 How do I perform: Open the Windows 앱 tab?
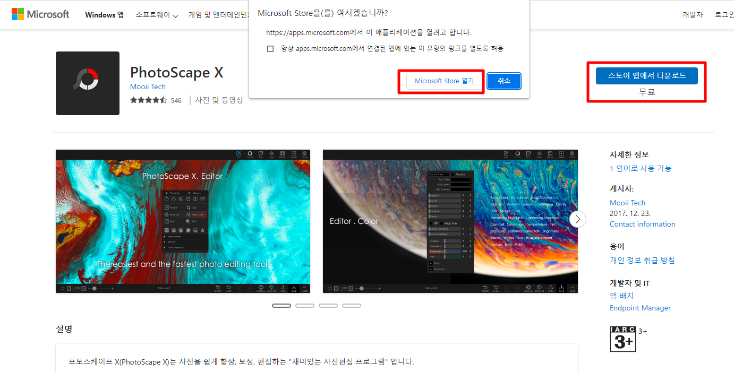click(105, 15)
